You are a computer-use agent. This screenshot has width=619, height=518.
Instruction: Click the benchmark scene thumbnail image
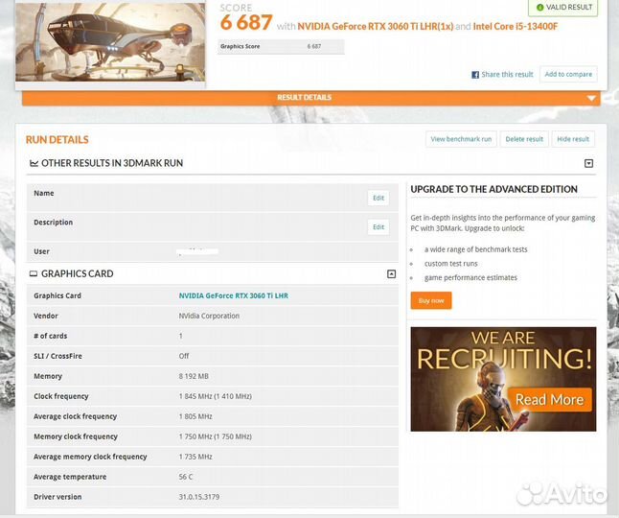pos(110,40)
